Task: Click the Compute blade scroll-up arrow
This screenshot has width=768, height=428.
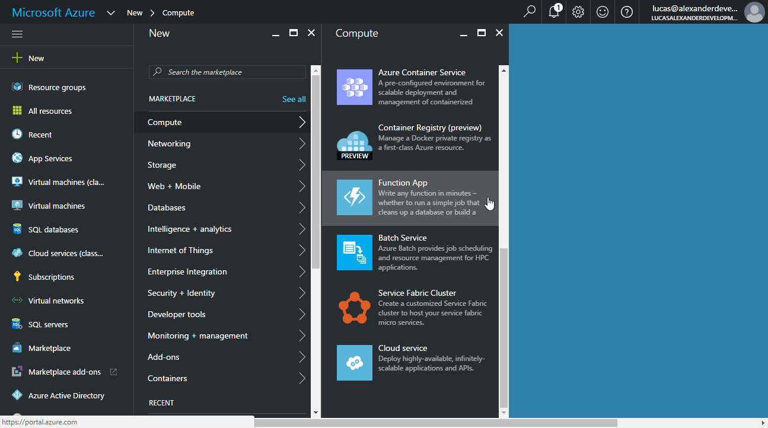Action: (x=504, y=70)
